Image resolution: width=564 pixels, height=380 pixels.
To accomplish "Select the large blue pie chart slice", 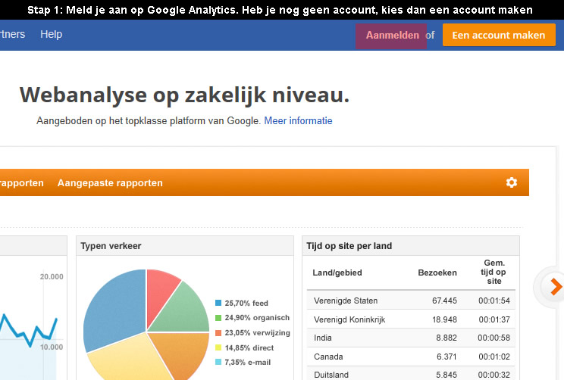I will click(117, 309).
